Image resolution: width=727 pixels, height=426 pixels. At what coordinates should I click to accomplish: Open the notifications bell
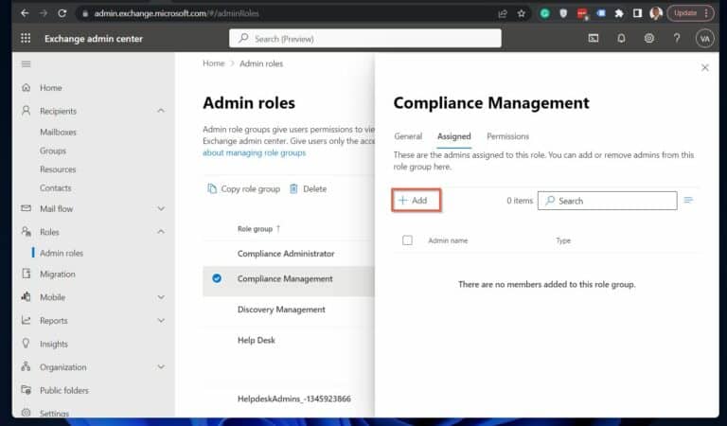point(621,39)
